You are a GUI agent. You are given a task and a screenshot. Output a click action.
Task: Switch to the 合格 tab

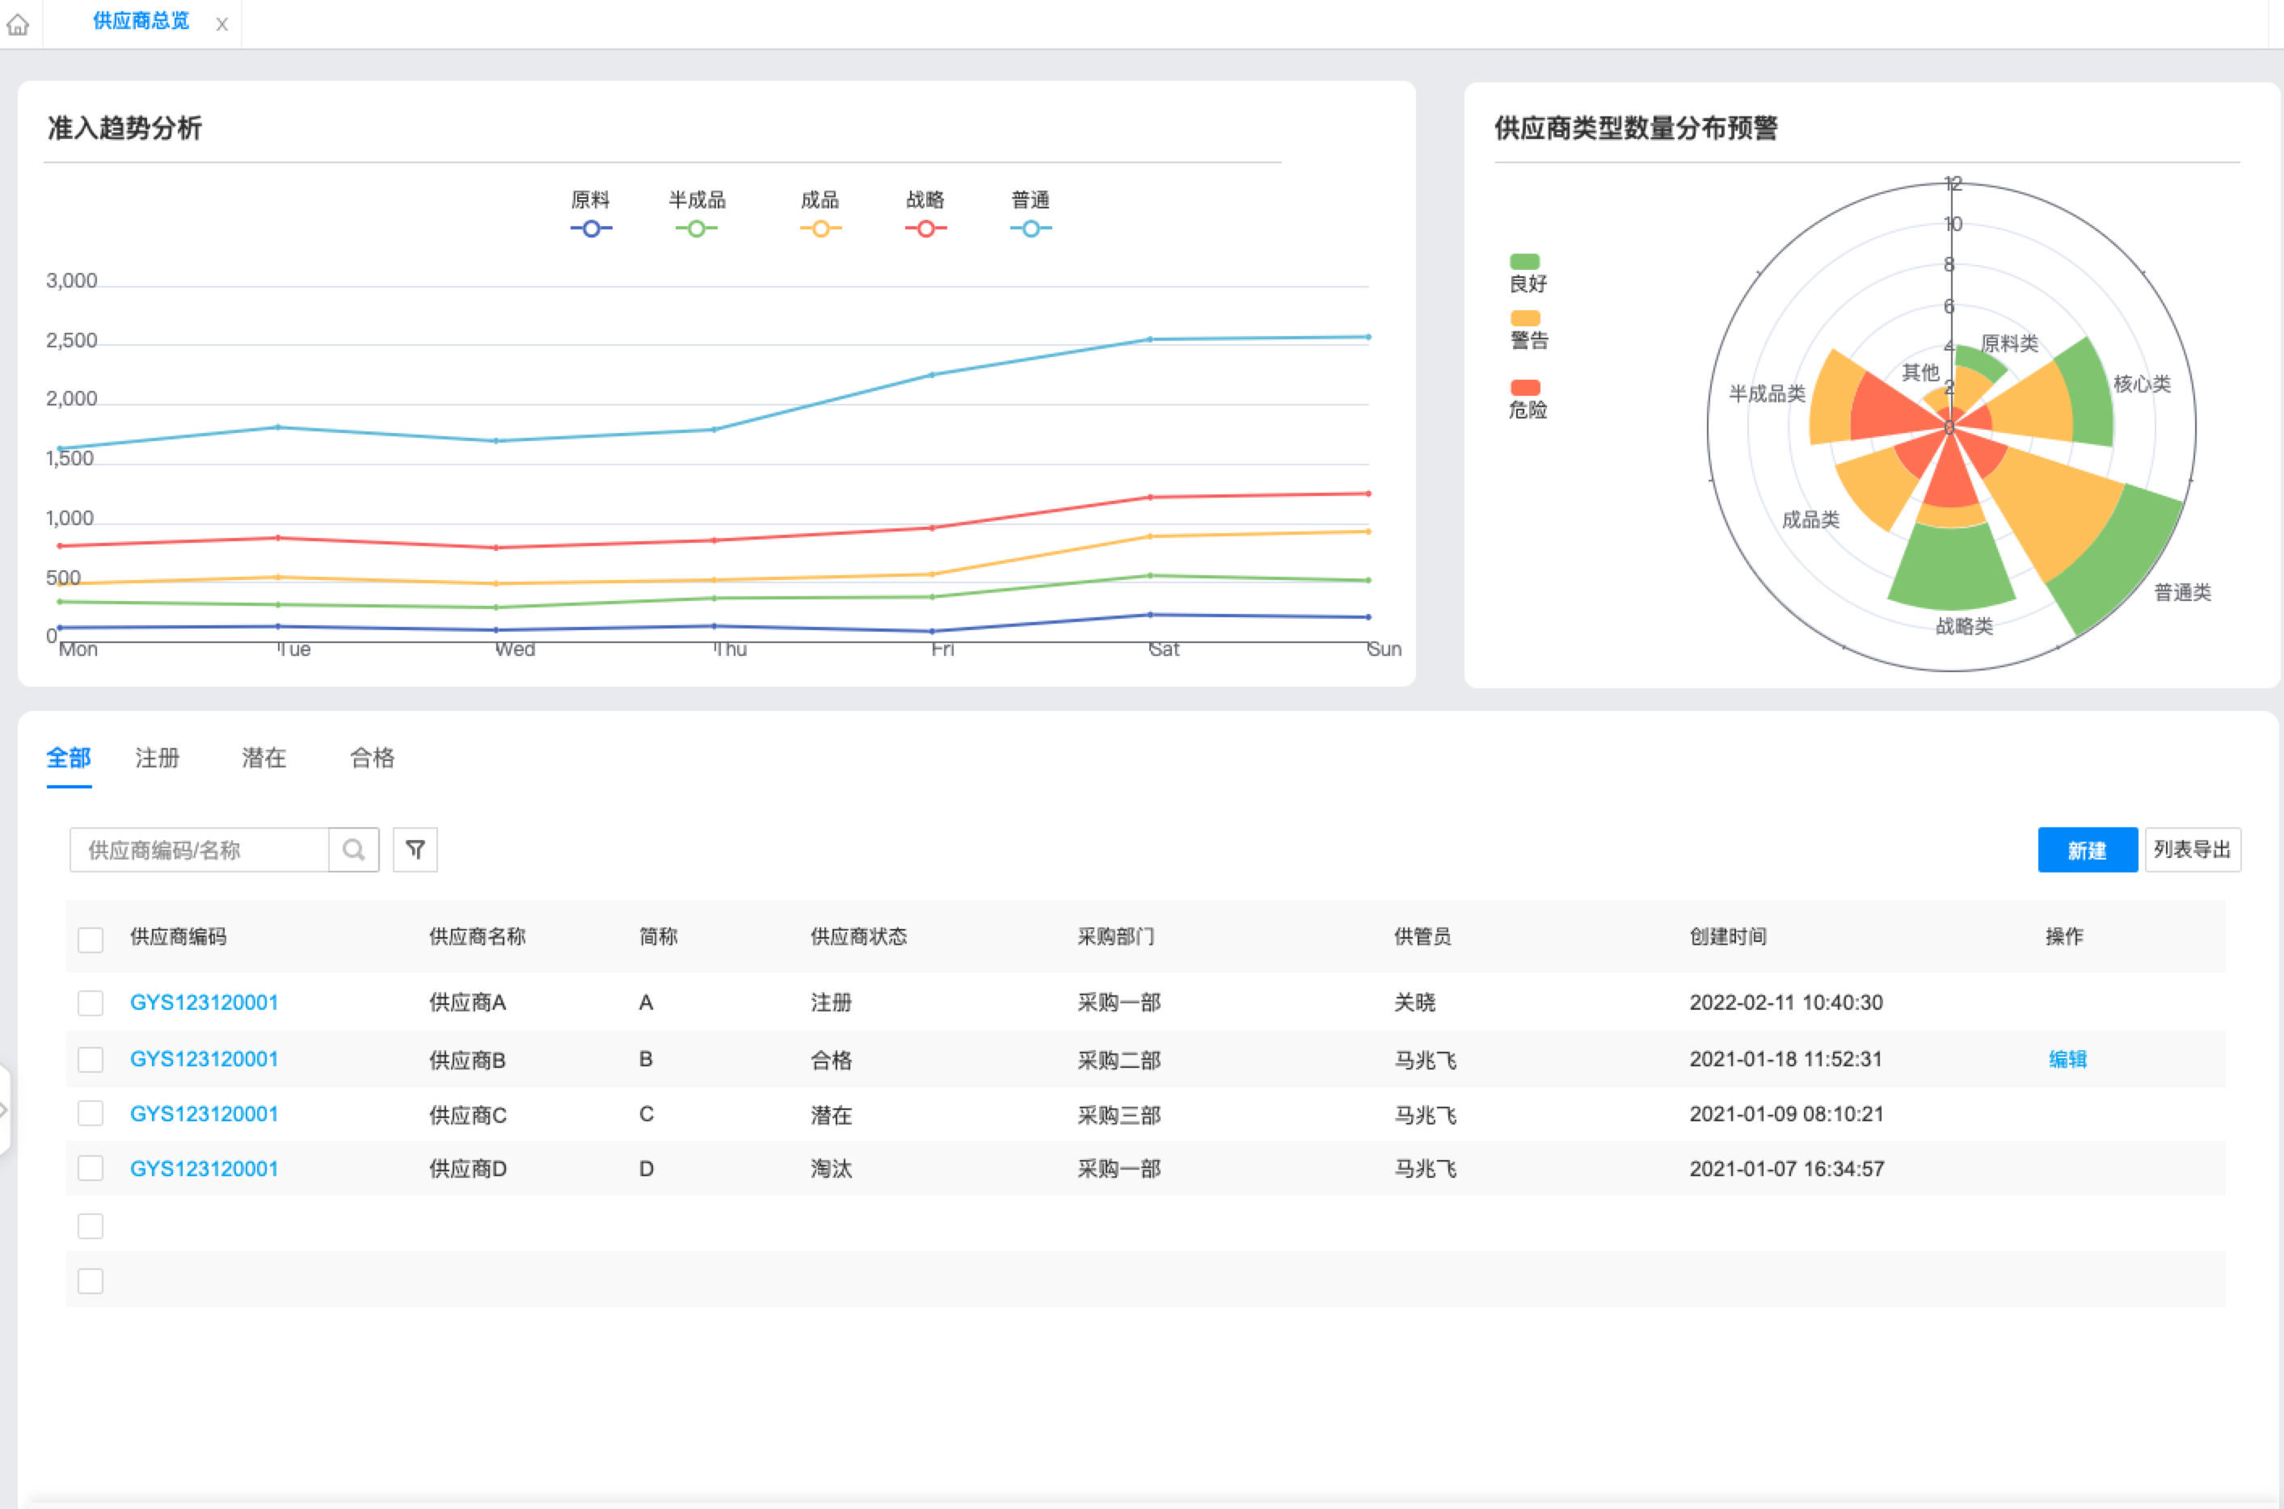[372, 759]
